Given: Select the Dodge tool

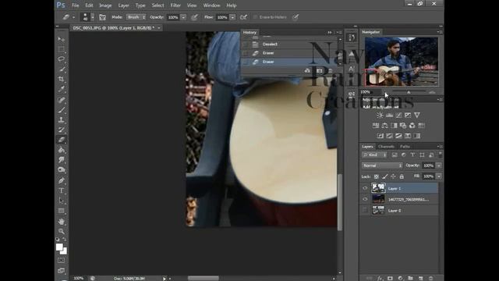Looking at the screenshot, I should click(x=61, y=169).
